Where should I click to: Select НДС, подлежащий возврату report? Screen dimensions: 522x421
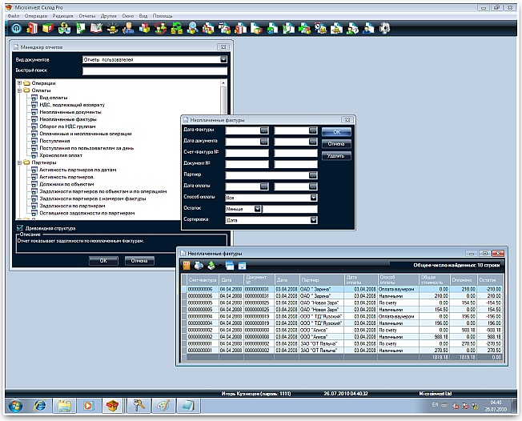point(72,105)
